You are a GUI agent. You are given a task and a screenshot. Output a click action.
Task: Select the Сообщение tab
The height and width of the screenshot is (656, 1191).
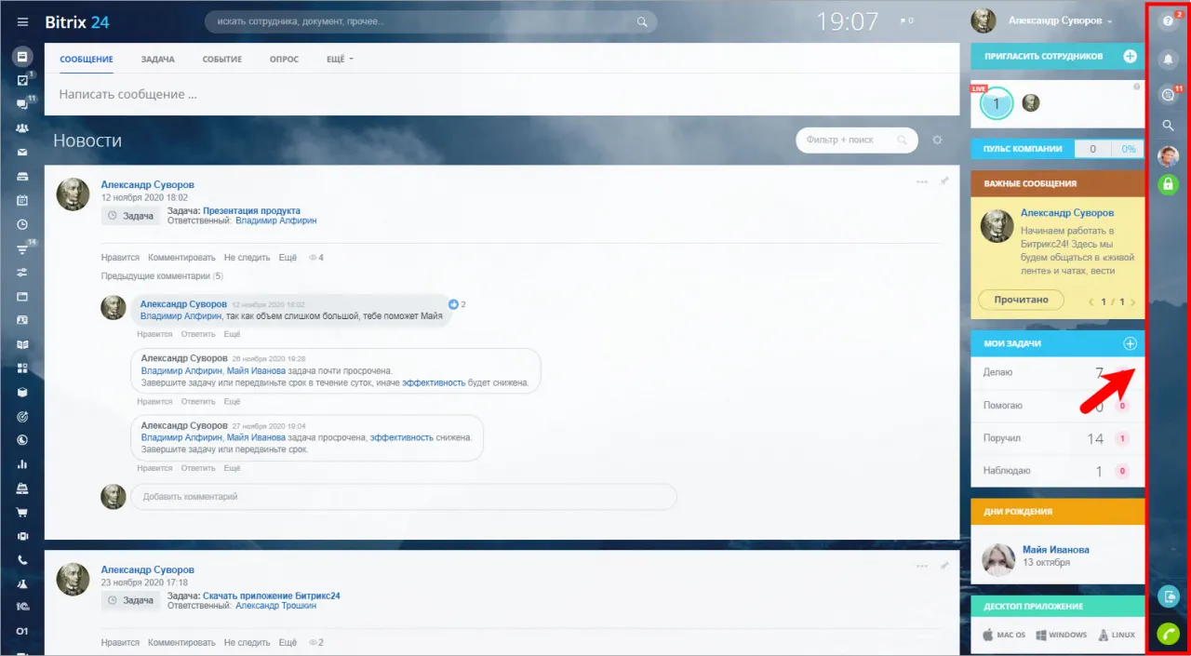87,60
